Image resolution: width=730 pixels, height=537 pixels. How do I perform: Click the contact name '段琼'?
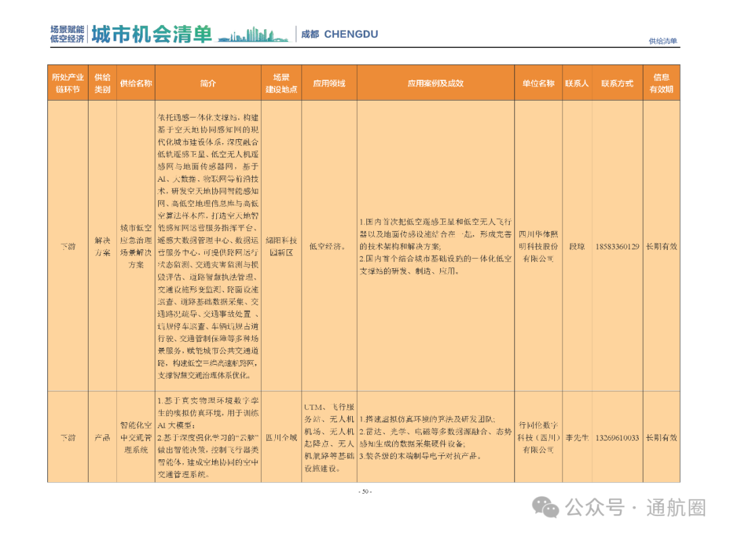[577, 246]
